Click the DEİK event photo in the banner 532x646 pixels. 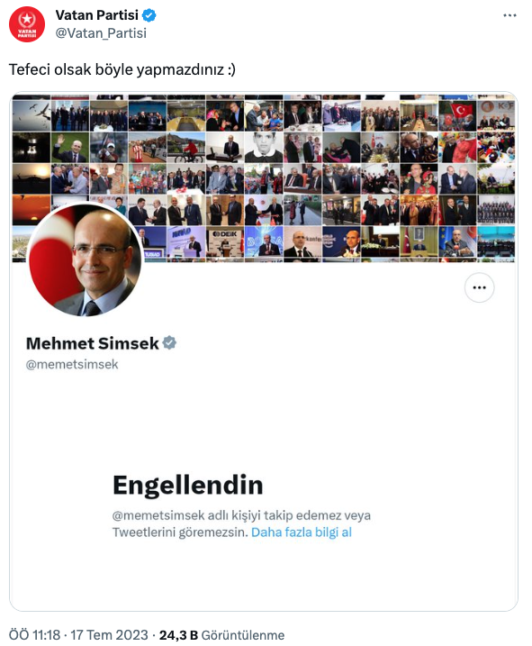(x=225, y=243)
